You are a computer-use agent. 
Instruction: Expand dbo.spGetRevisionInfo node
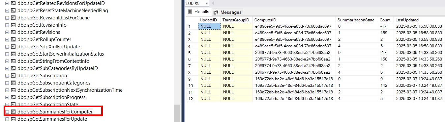pos(7,25)
